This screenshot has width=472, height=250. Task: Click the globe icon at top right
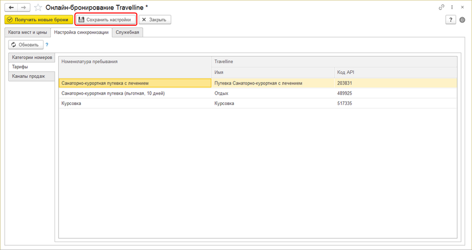[462, 19]
